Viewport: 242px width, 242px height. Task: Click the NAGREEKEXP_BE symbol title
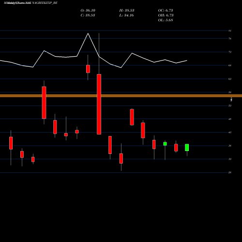pos(45,3)
